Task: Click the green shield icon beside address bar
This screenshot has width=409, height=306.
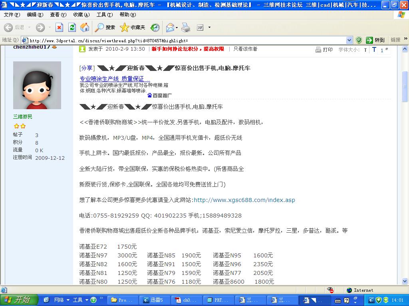Action: pos(359,40)
